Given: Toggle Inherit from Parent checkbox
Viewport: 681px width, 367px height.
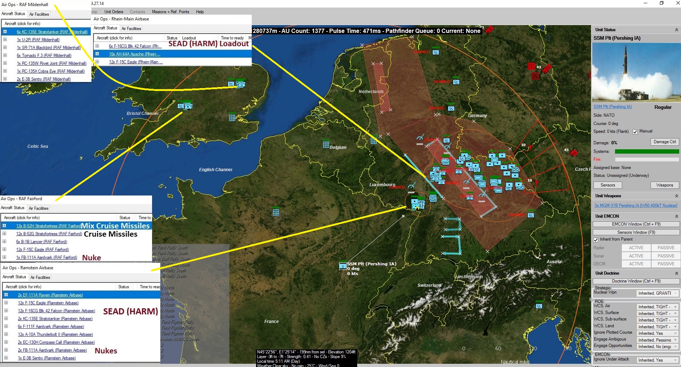Looking at the screenshot, I should coord(596,240).
